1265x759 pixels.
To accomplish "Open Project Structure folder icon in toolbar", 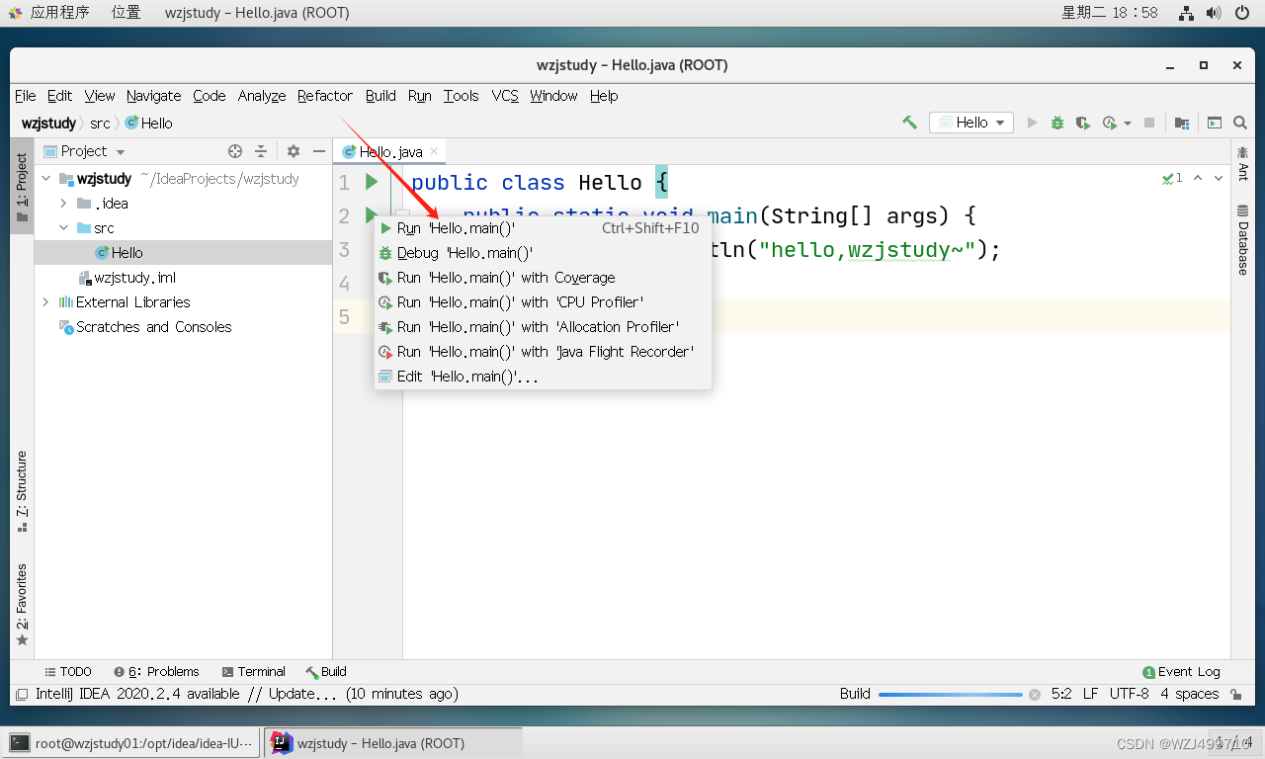I will (1182, 123).
